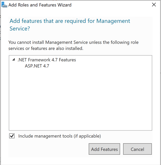This screenshot has width=161, height=165.
Task: Click the text line "services or features are also installed."
Action: pyautogui.click(x=46, y=48)
